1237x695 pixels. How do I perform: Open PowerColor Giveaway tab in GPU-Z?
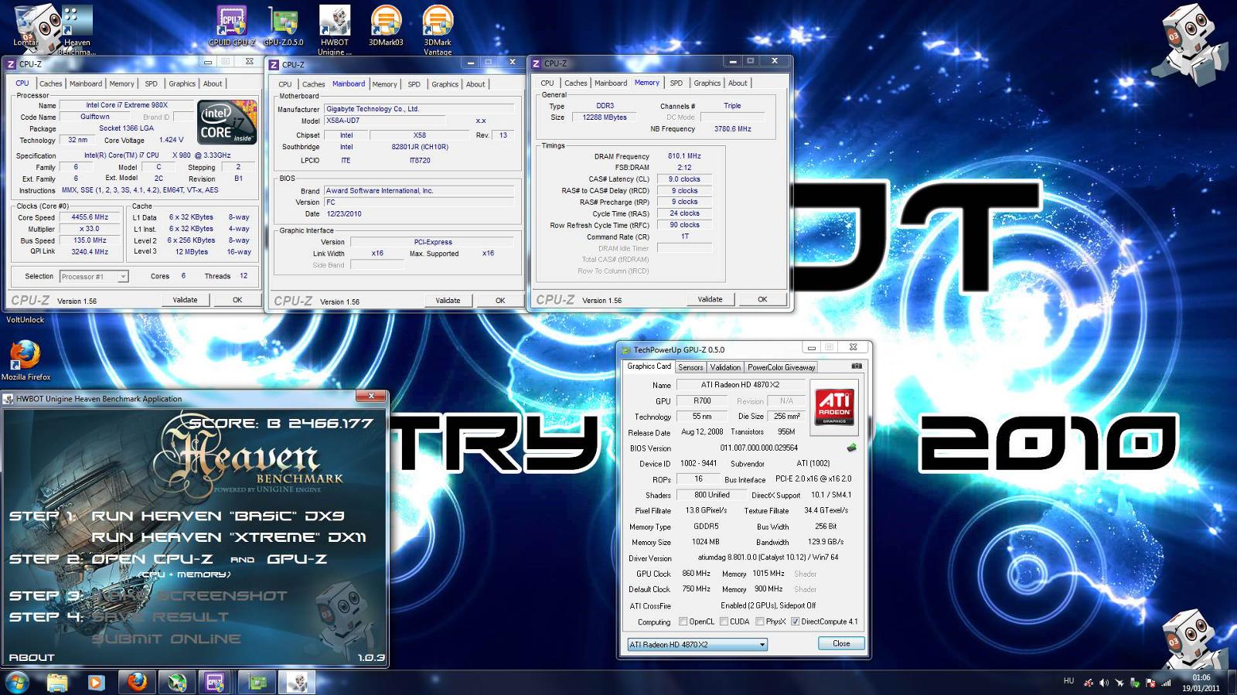(781, 367)
